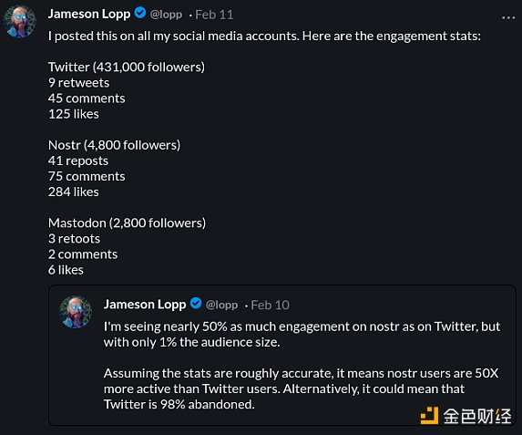Click Jameson Lopp's avatar on the main post
The image size is (522, 435).
pyautogui.click(x=20, y=22)
